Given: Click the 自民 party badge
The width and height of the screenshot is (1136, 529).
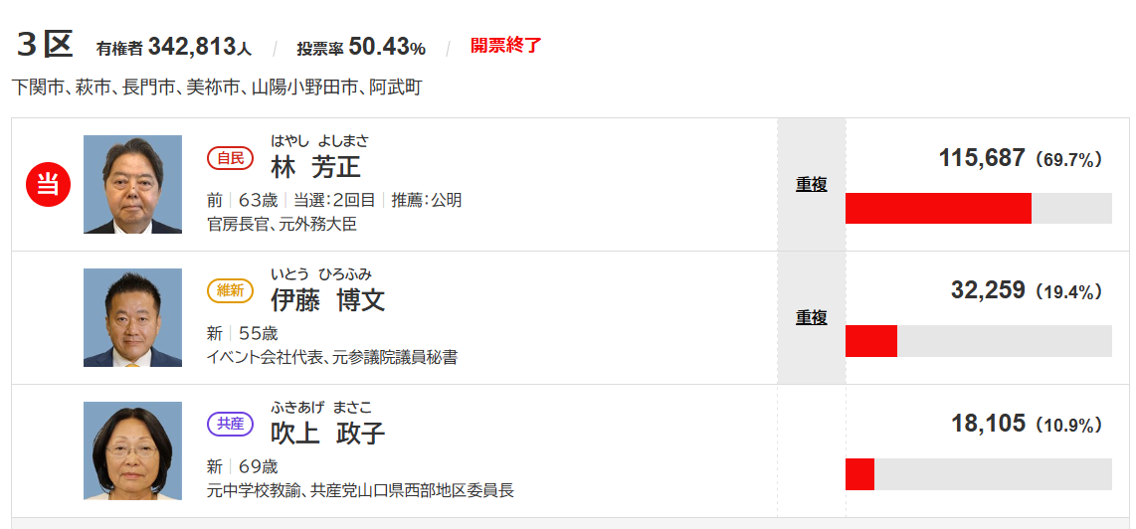Looking at the screenshot, I should point(230,158).
